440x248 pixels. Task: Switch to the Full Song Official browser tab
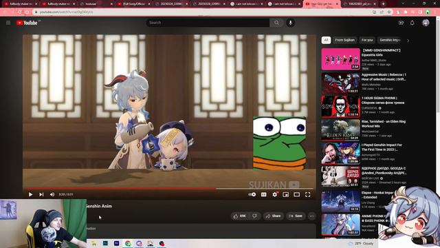click(x=134, y=4)
